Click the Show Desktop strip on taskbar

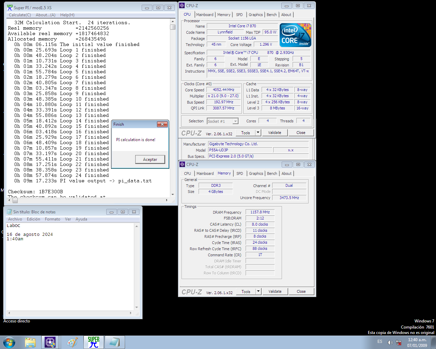point(433,342)
